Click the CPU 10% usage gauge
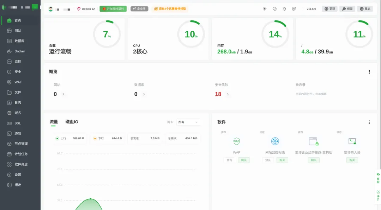The height and width of the screenshot is (210, 381). point(191,34)
